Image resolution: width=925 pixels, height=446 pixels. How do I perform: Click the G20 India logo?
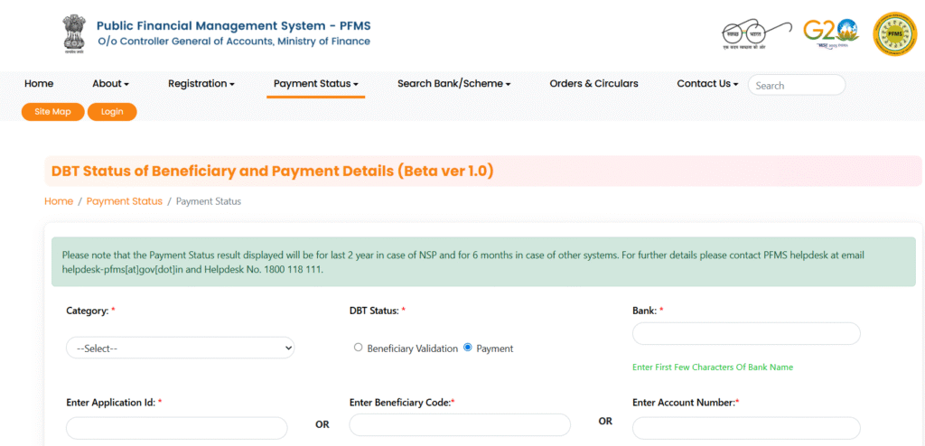tap(831, 34)
